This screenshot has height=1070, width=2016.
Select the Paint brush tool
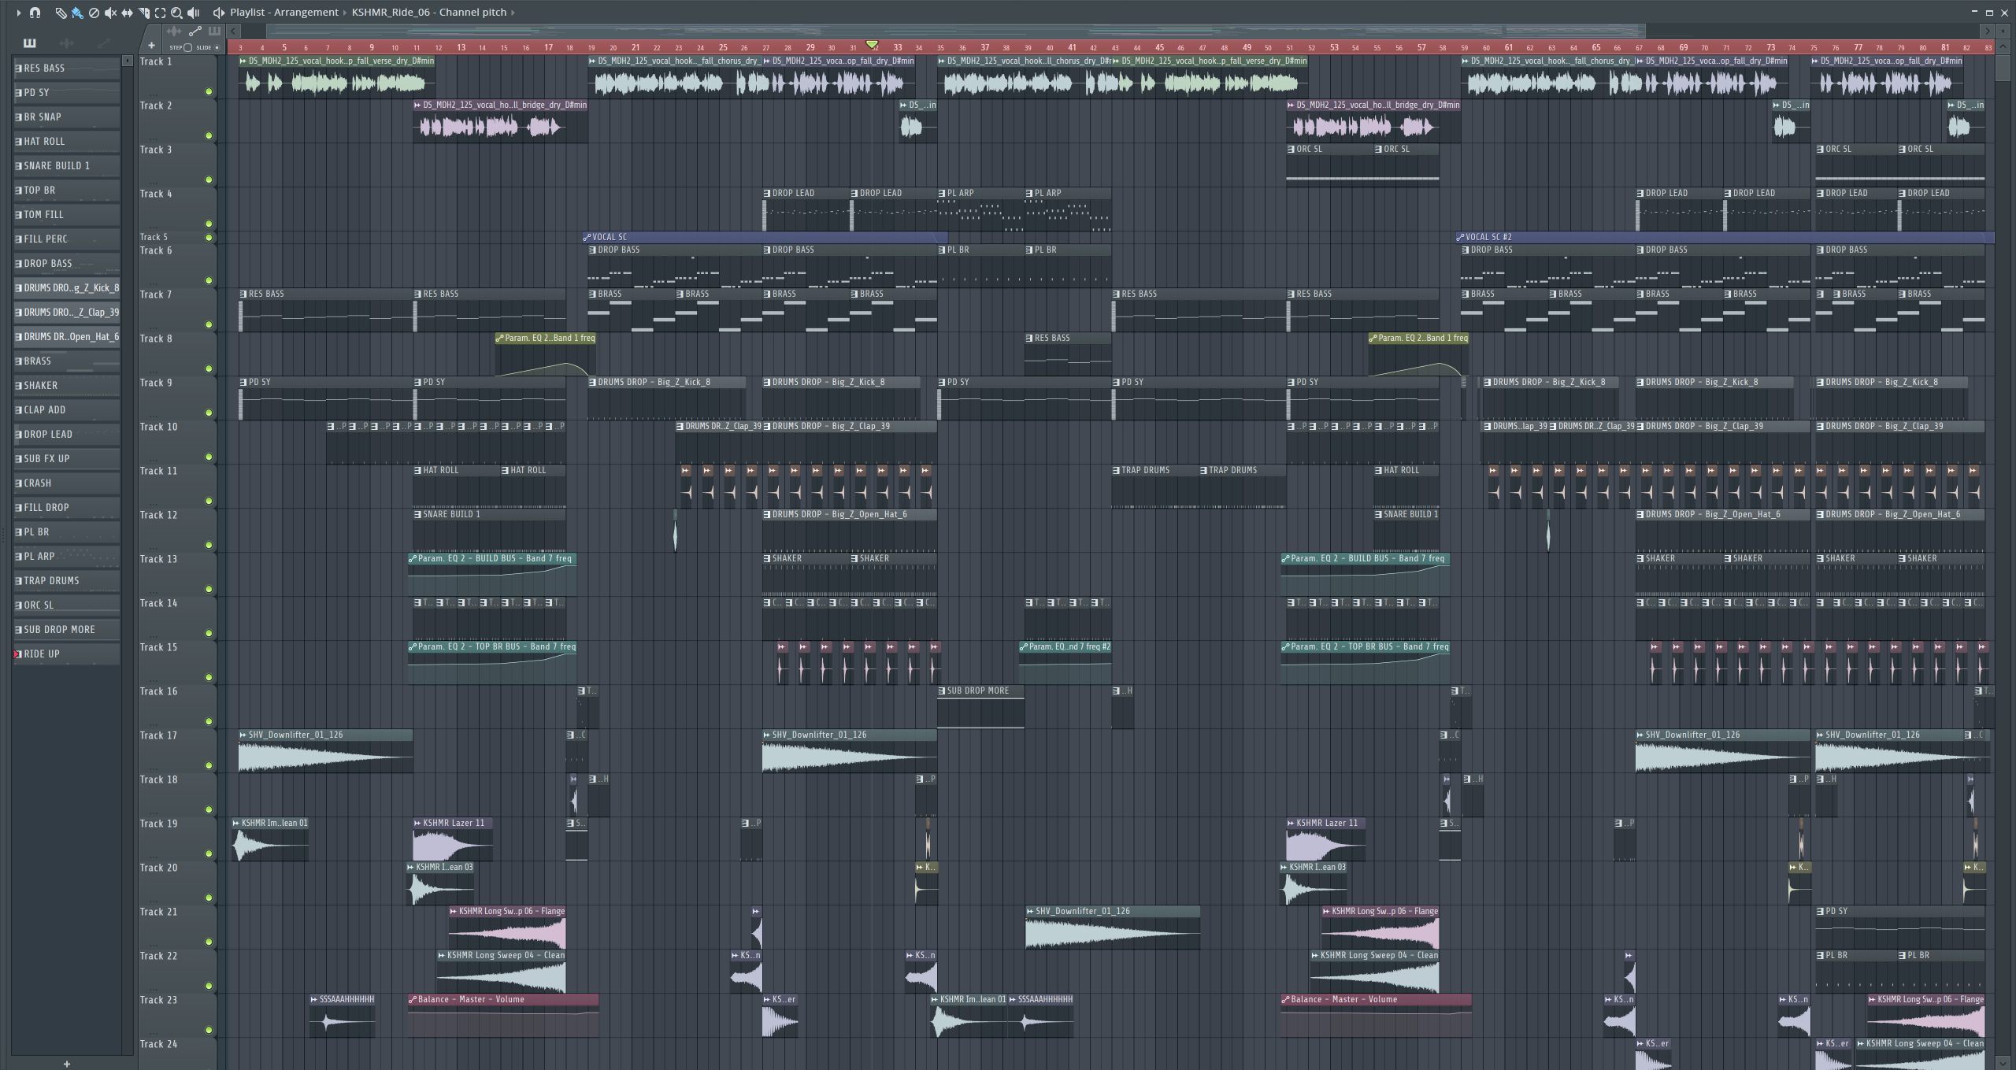tap(77, 13)
